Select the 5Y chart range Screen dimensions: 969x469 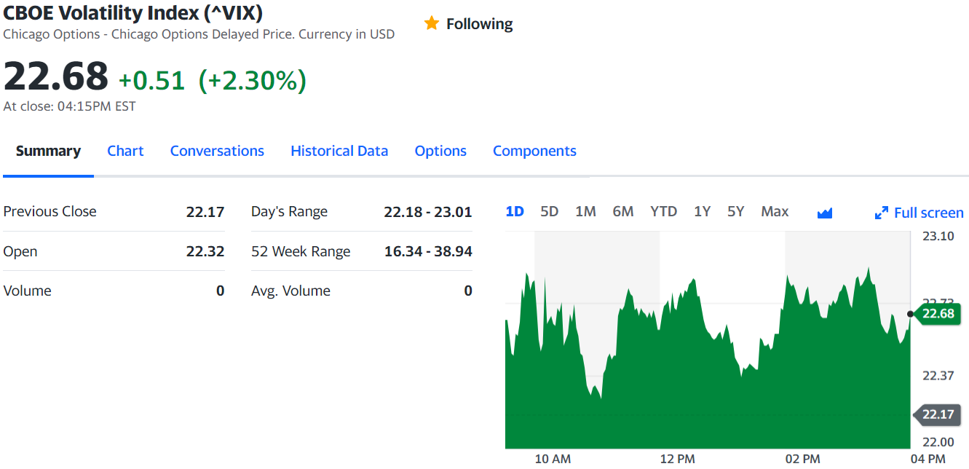click(736, 211)
